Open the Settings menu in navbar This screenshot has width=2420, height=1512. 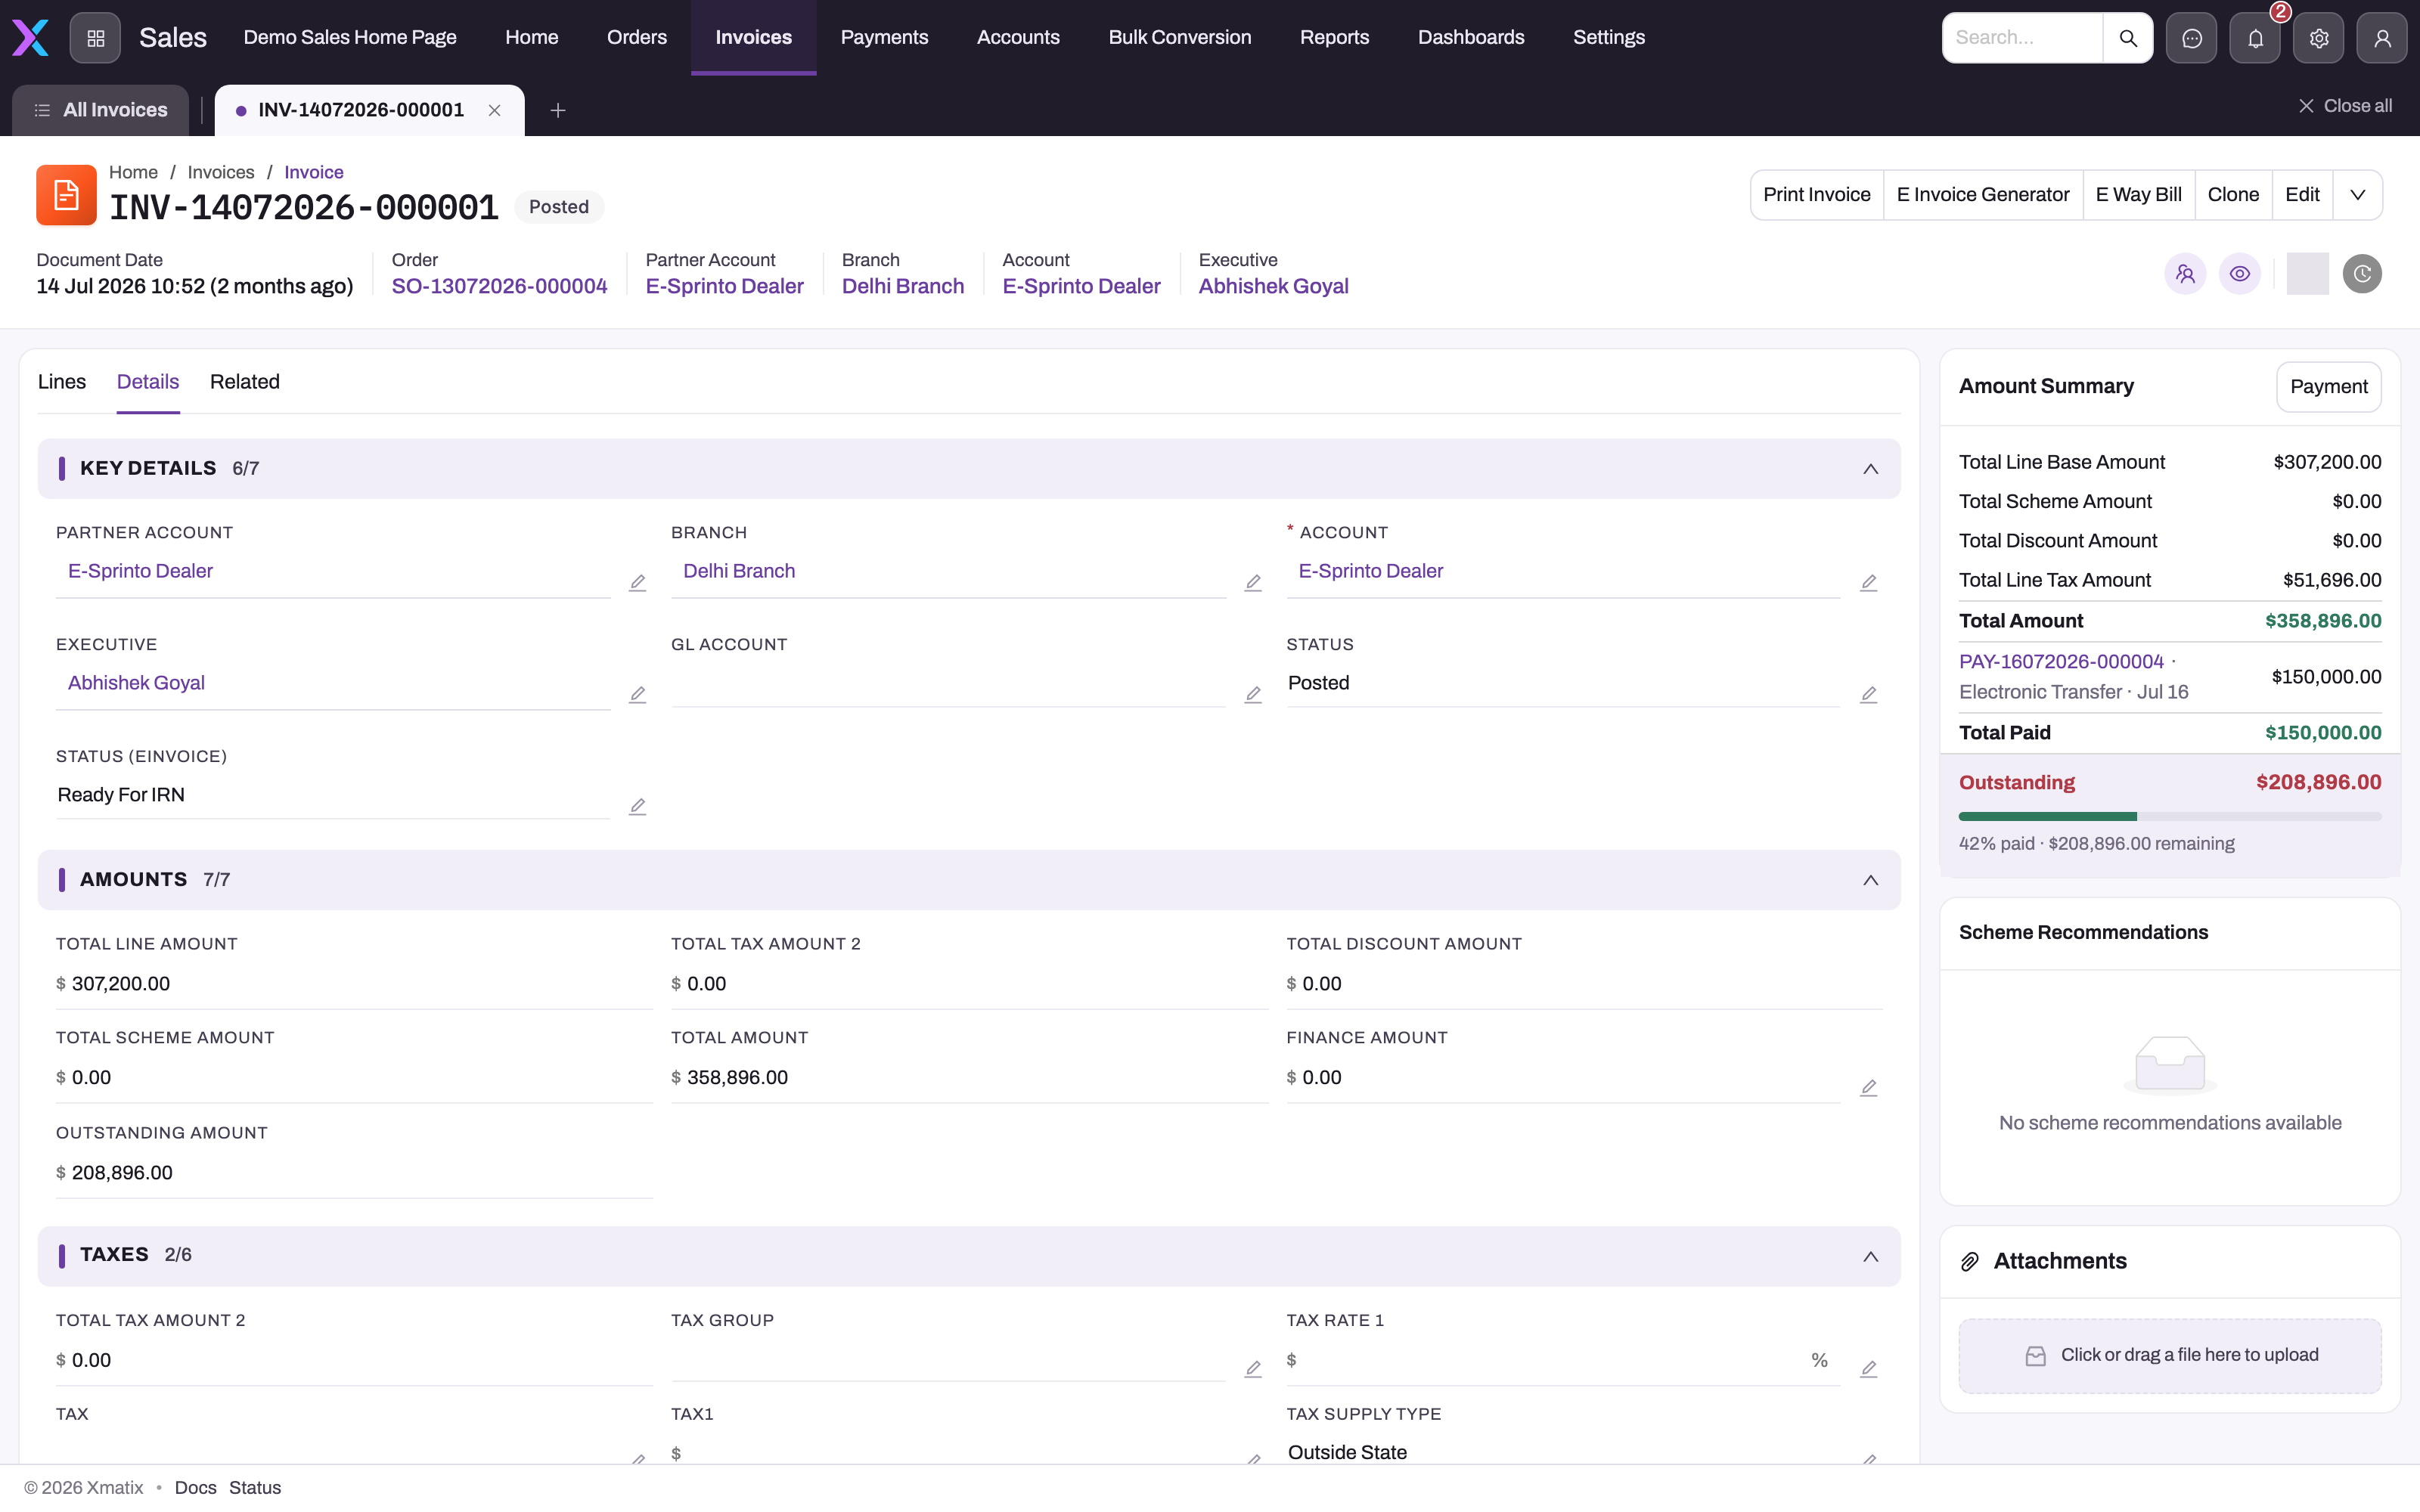(x=1608, y=38)
